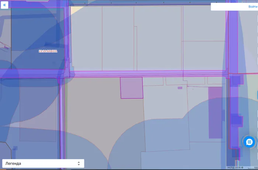258x170 pixels.
Task: Open the chat support bubble
Action: (x=249, y=142)
